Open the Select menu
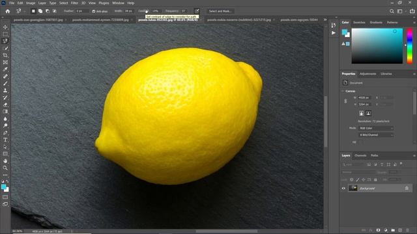The image size is (417, 234). pos(64,3)
